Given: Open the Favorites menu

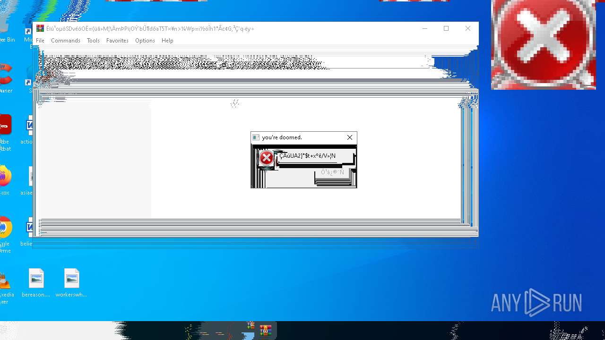Looking at the screenshot, I should coord(117,41).
